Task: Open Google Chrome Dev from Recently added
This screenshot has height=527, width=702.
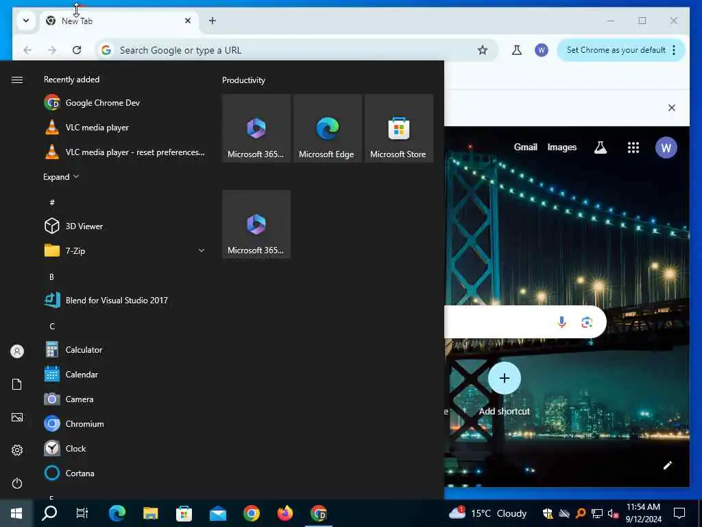Action: tap(125, 103)
